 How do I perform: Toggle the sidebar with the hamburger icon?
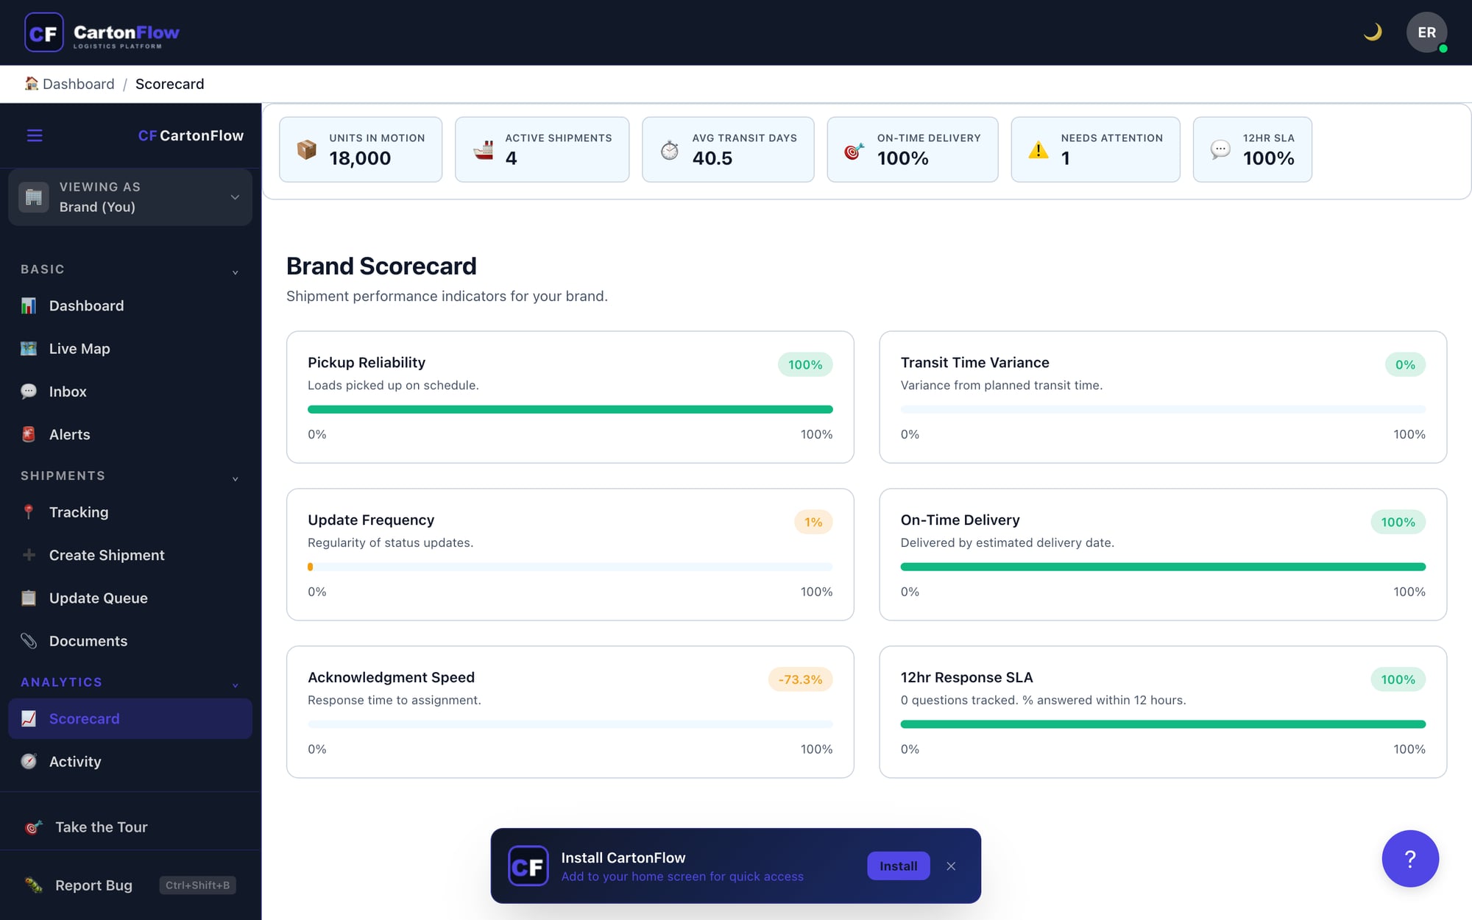pyautogui.click(x=34, y=135)
